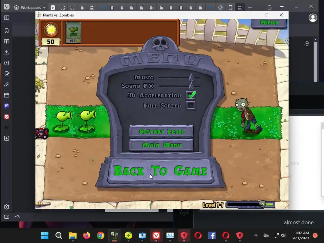The image size is (324, 243).
Task: Open the Bookmarks panel in Vivaldi sidebar
Action: click(7, 31)
